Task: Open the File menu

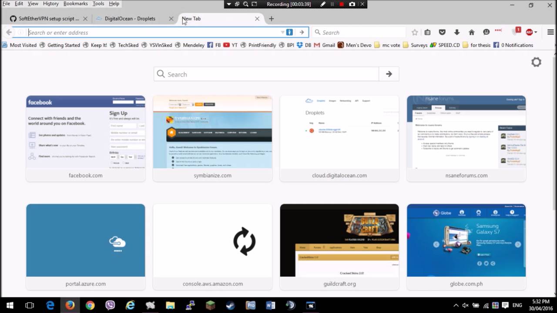Action: (6, 3)
